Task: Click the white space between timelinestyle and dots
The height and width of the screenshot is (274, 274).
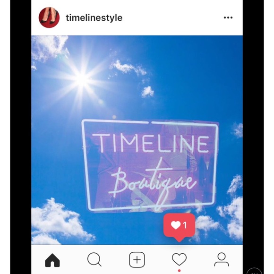Action: click(173, 17)
